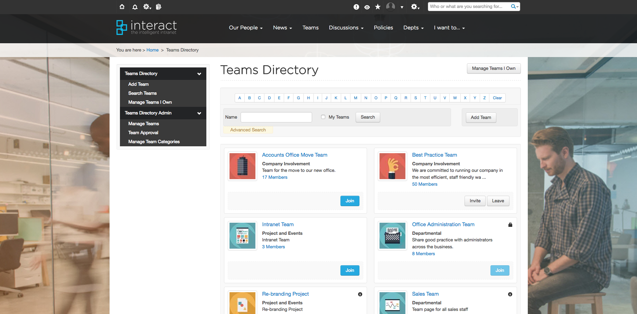637x314 pixels.
Task: Leave the Best Practice Team
Action: tap(498, 201)
